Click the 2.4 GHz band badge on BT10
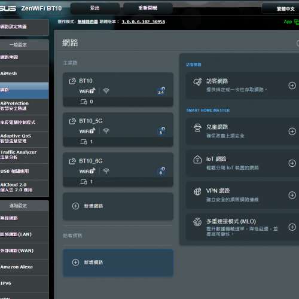The width and height of the screenshot is (299, 299). pyautogui.click(x=161, y=91)
